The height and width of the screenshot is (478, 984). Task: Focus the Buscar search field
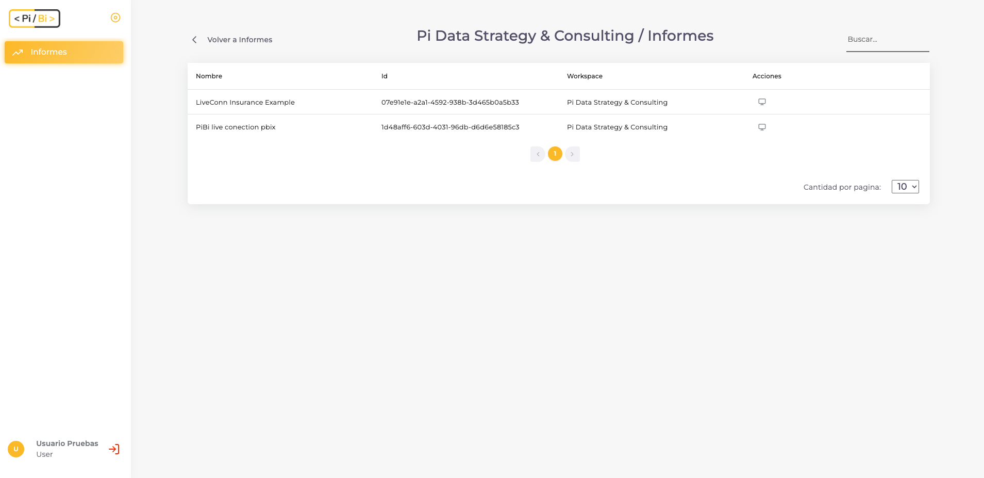(887, 40)
